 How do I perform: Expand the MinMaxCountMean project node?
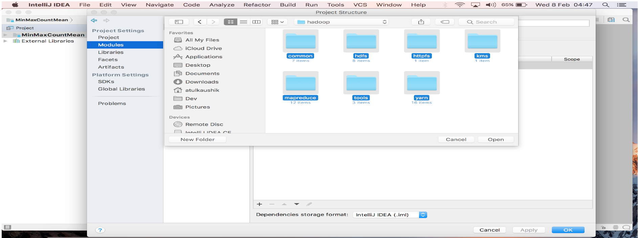click(5, 35)
